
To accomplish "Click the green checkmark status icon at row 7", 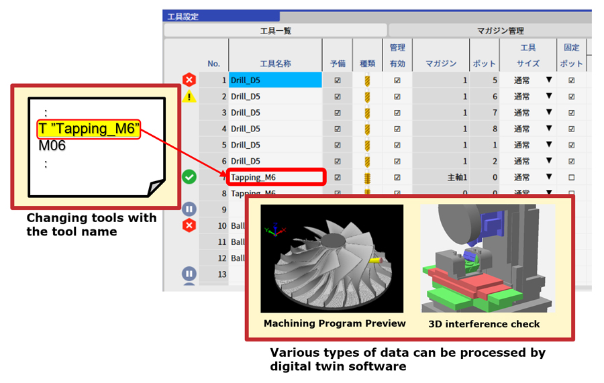I will (x=189, y=177).
